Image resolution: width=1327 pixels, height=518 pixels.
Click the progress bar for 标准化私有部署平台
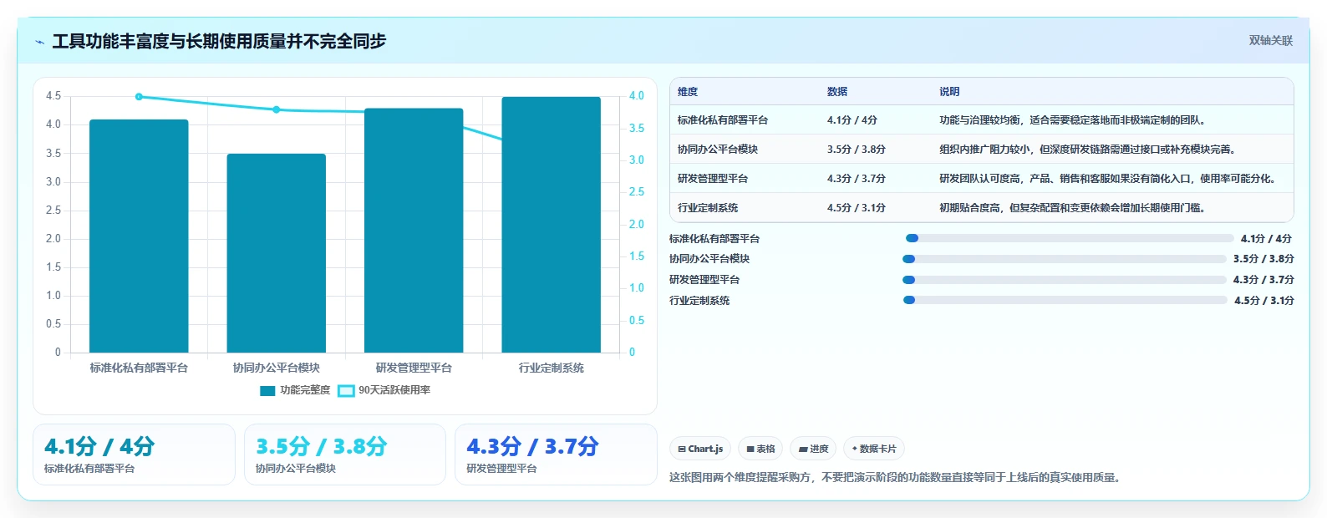(1070, 238)
